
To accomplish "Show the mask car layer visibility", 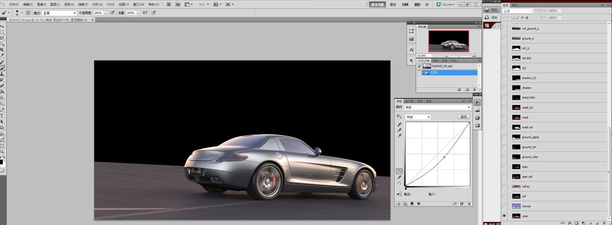I will coord(504,127).
